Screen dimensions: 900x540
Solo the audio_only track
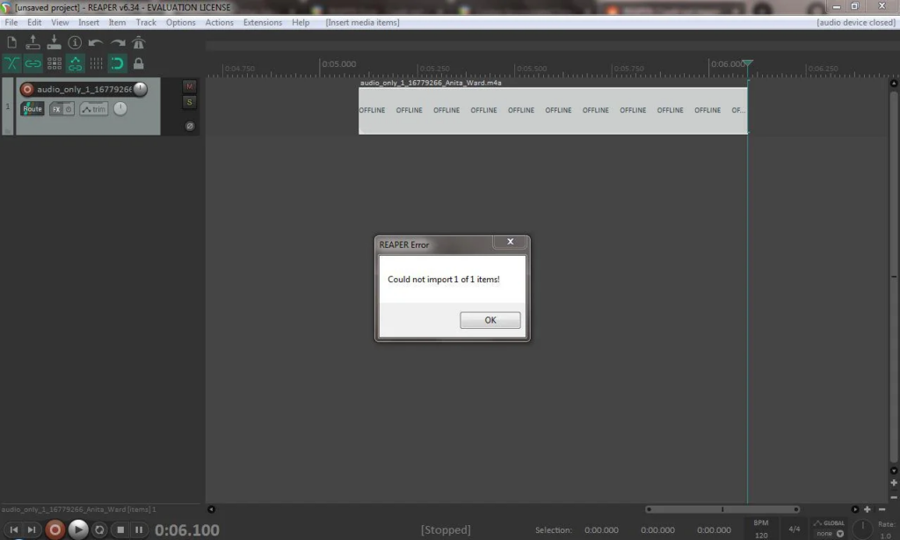pyautogui.click(x=189, y=101)
